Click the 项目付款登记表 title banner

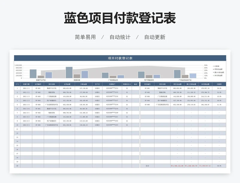(x=120, y=58)
